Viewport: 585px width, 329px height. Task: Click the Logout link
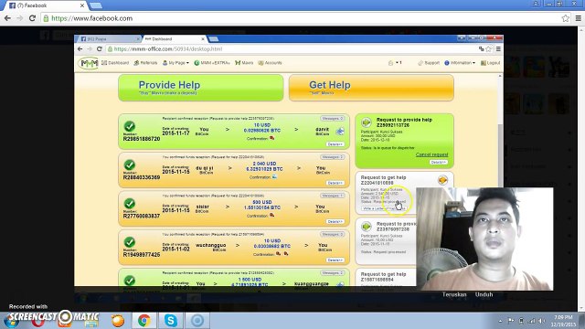(x=490, y=63)
